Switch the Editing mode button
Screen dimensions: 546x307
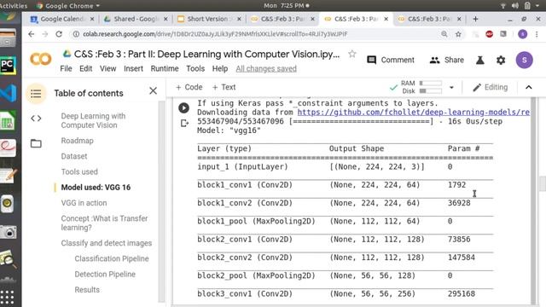click(x=490, y=87)
